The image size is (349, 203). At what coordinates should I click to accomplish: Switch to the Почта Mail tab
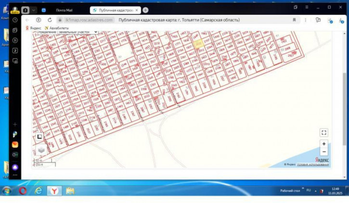click(x=64, y=10)
